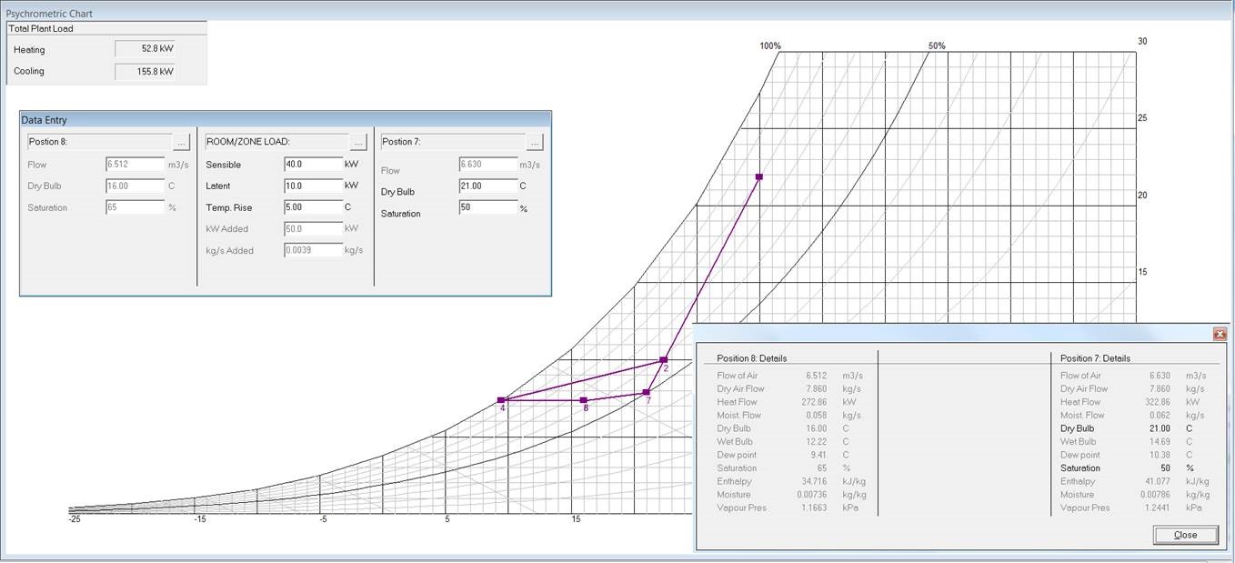Image resolution: width=1235 pixels, height=563 pixels.
Task: Edit the Sensible load field
Action: (x=313, y=165)
